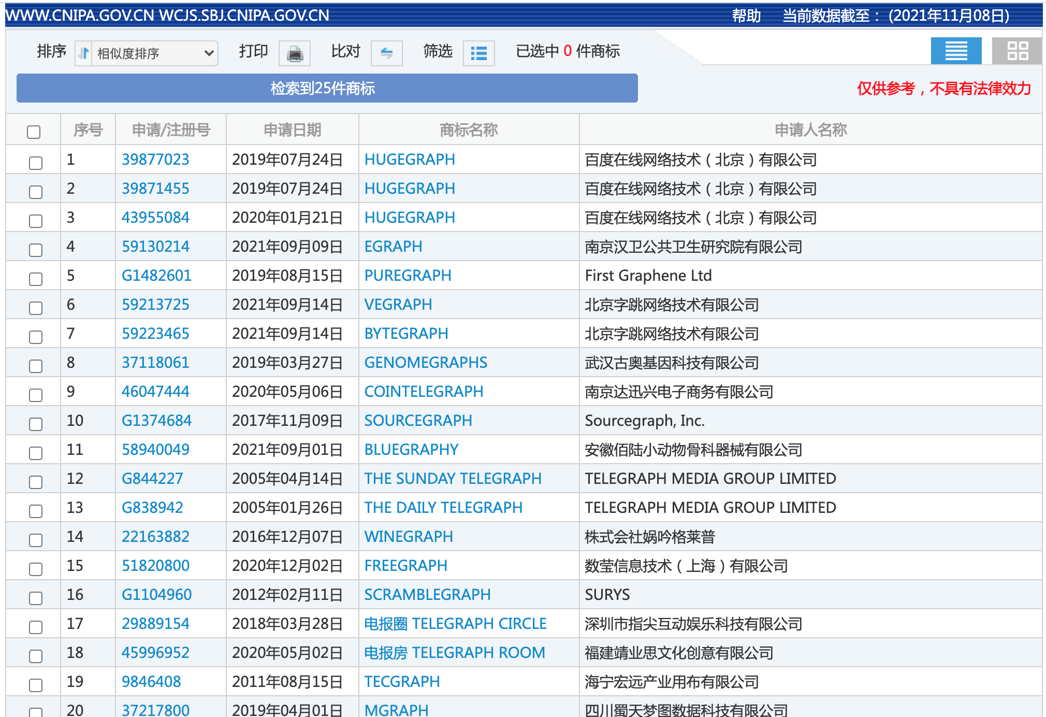Open the SOURCEGRAPH trademark link
This screenshot has width=1046, height=717.
tap(418, 421)
